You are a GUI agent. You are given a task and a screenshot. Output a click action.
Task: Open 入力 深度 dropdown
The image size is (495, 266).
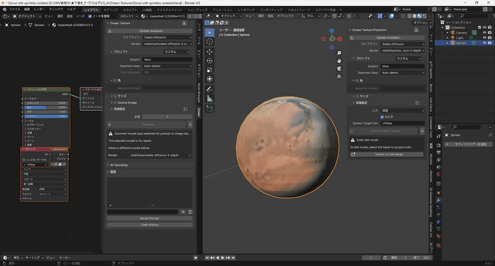pyautogui.click(x=402, y=111)
